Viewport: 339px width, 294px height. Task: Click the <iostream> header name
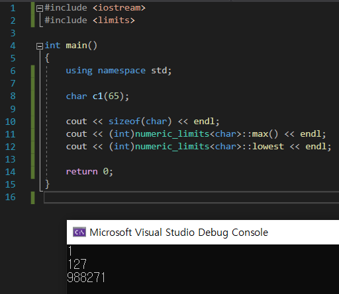click(x=119, y=8)
